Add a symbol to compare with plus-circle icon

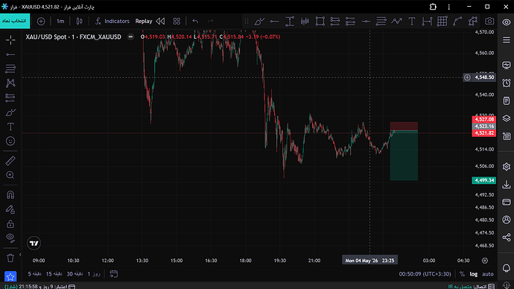pyautogui.click(x=41, y=22)
